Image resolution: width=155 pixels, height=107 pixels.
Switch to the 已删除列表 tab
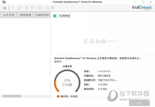pos(42,15)
